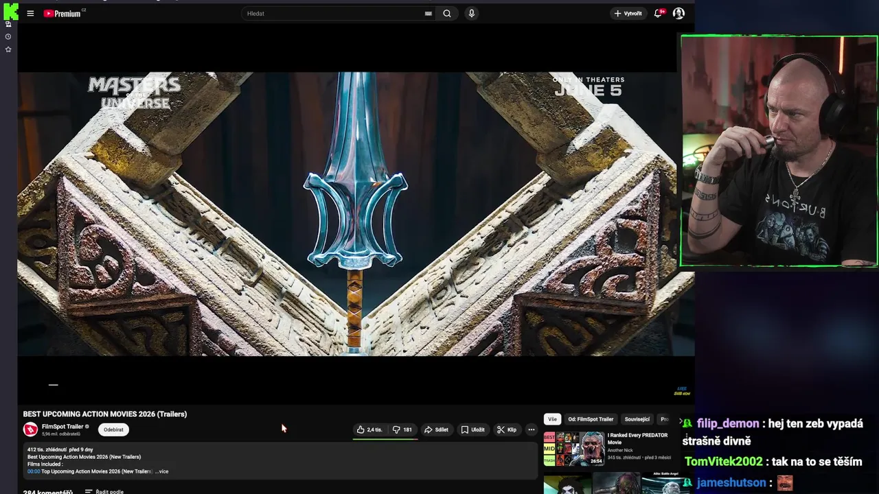Open the star favorites icon in left sidebar
This screenshot has width=879, height=494.
click(x=8, y=49)
